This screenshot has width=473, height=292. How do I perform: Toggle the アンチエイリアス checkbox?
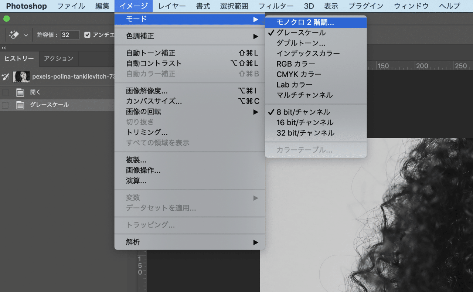point(87,35)
